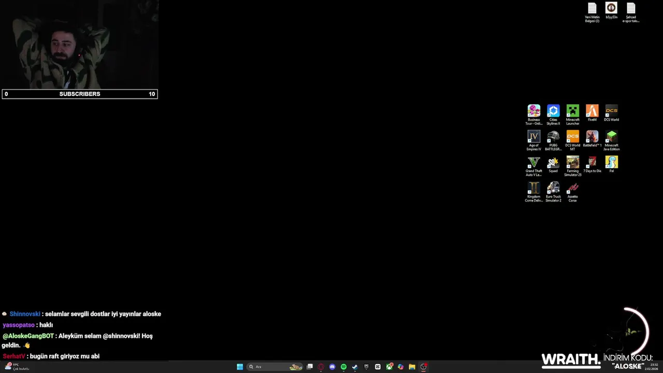Open the Windows Start menu
Image resolution: width=663 pixels, height=373 pixels.
(x=240, y=367)
